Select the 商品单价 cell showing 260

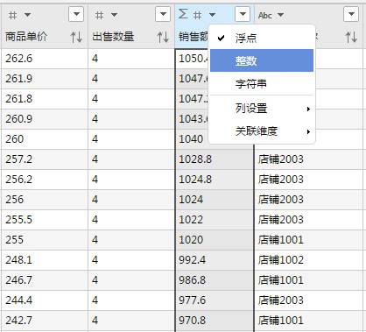tap(45, 139)
